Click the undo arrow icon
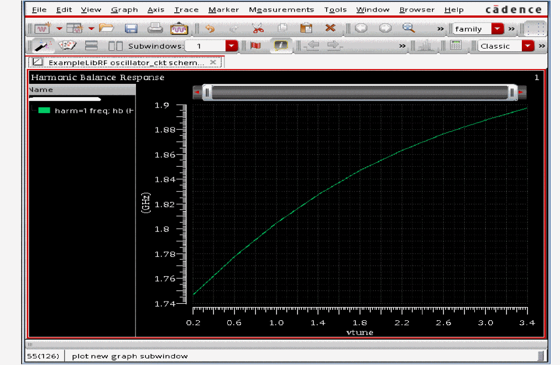The image size is (560, 365). click(210, 29)
